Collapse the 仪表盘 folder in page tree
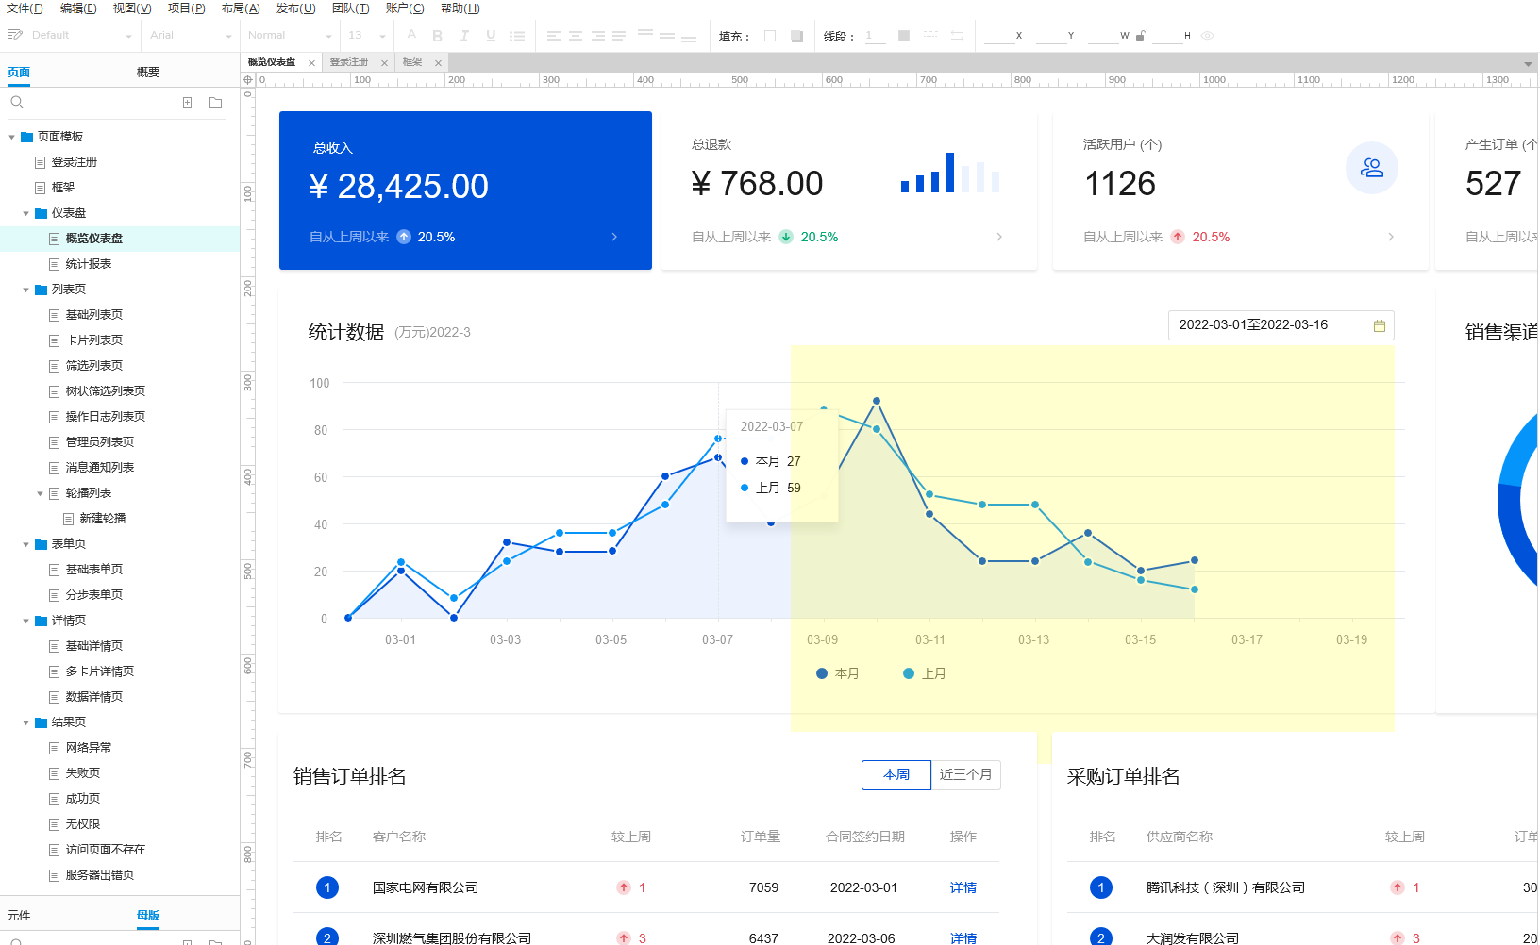 pyautogui.click(x=25, y=213)
